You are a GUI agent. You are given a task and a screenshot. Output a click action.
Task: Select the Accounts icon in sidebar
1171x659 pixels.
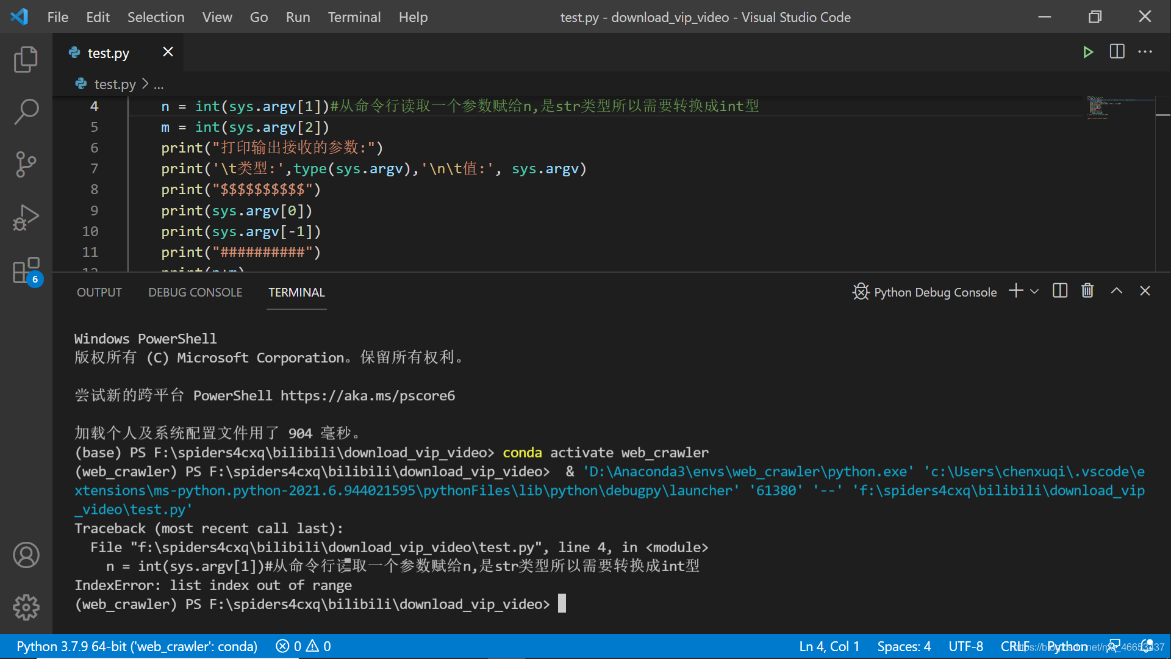pos(24,555)
